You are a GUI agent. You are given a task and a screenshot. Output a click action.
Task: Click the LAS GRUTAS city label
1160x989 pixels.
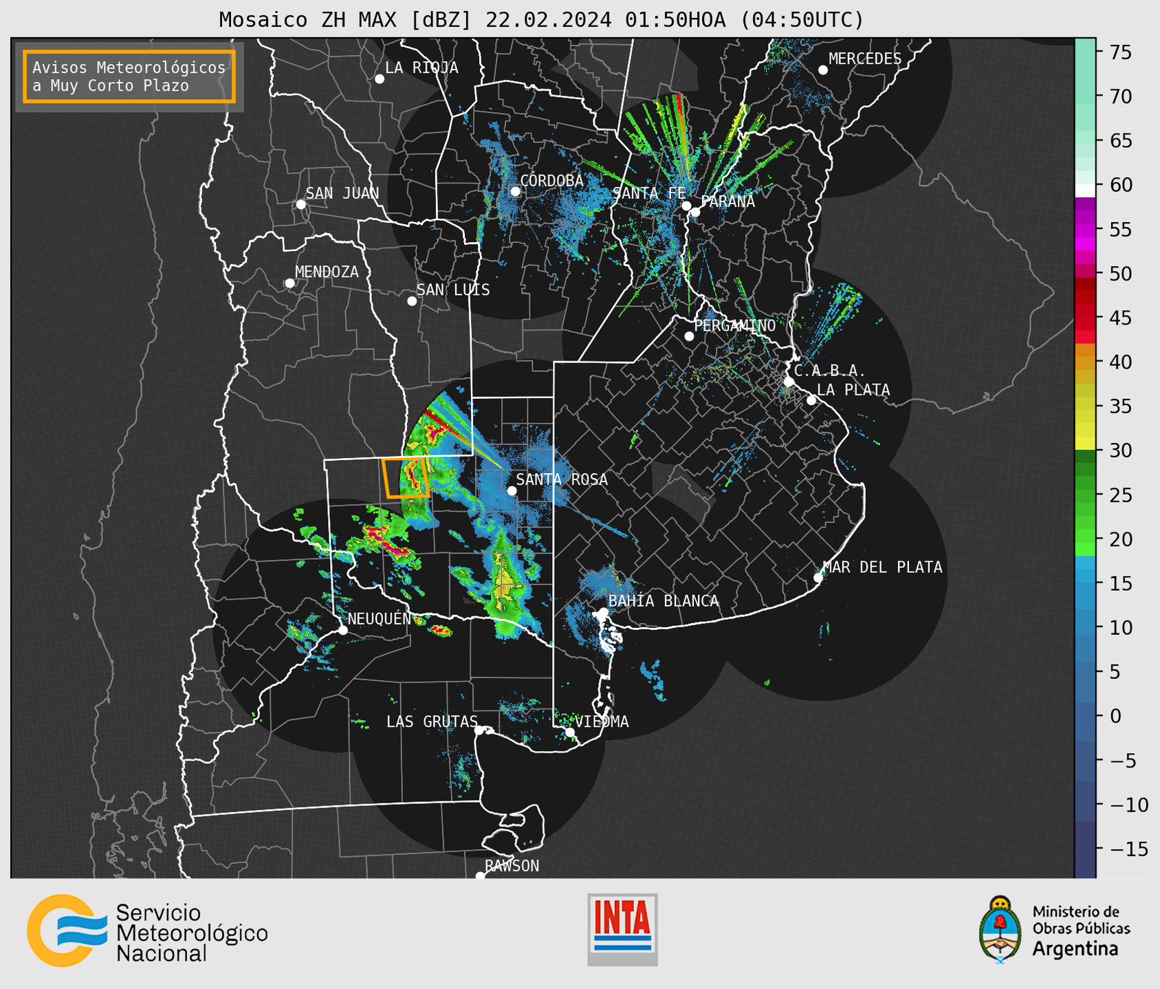(432, 721)
